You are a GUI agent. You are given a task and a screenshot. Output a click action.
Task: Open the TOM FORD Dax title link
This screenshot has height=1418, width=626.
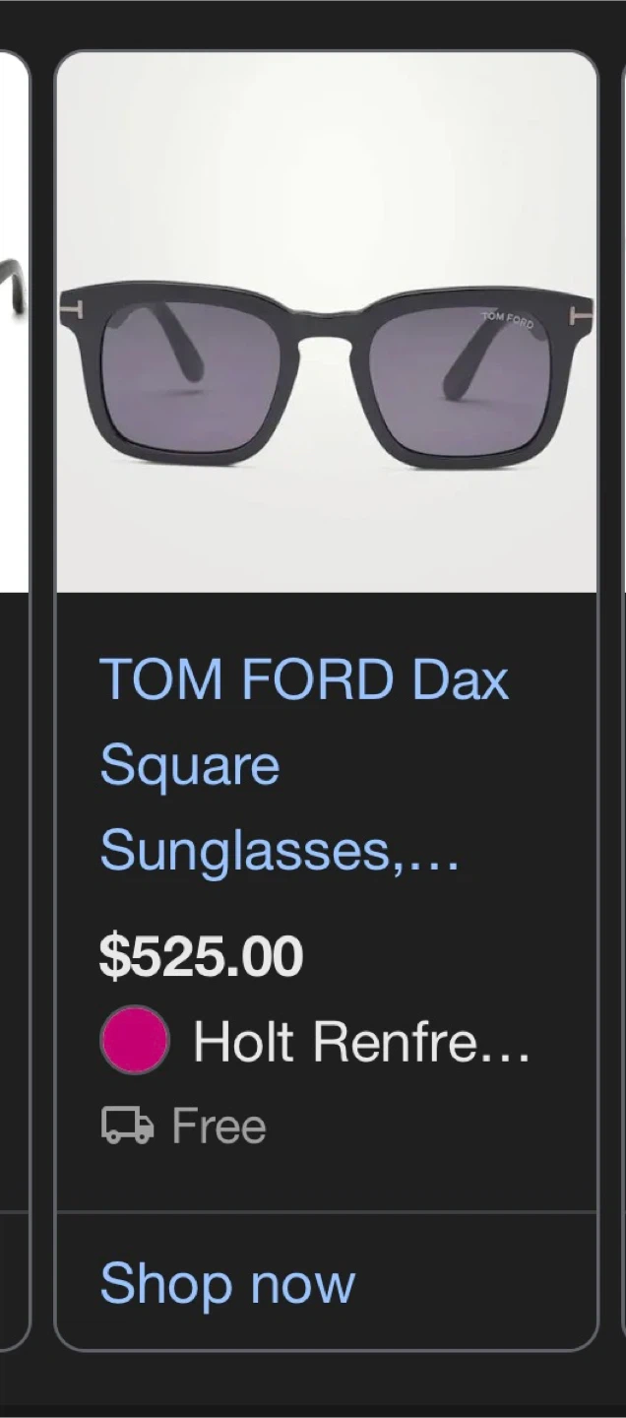pyautogui.click(x=304, y=679)
